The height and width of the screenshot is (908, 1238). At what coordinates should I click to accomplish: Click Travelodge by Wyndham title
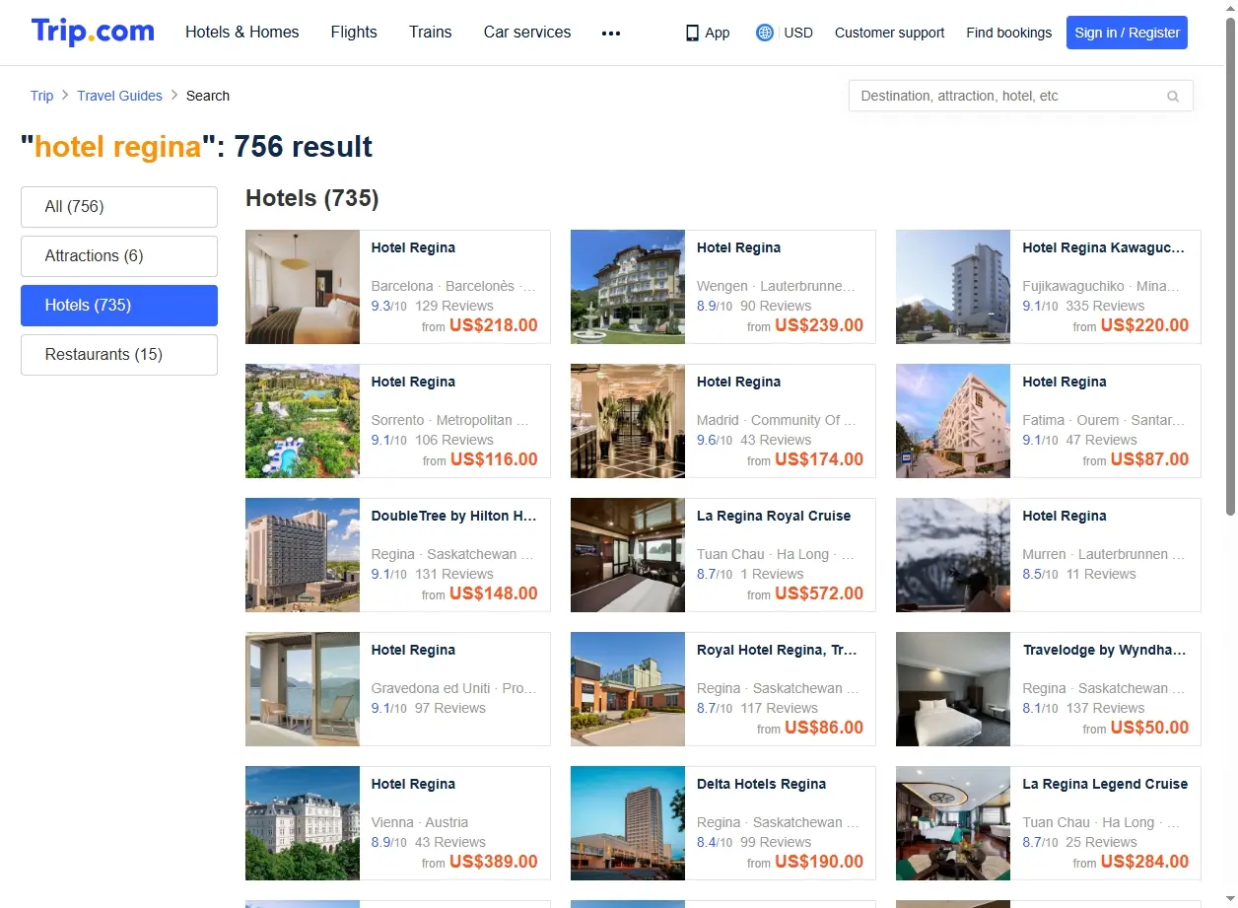click(1104, 650)
